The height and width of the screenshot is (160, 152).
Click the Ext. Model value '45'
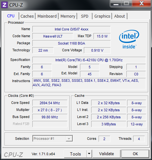click(90, 74)
